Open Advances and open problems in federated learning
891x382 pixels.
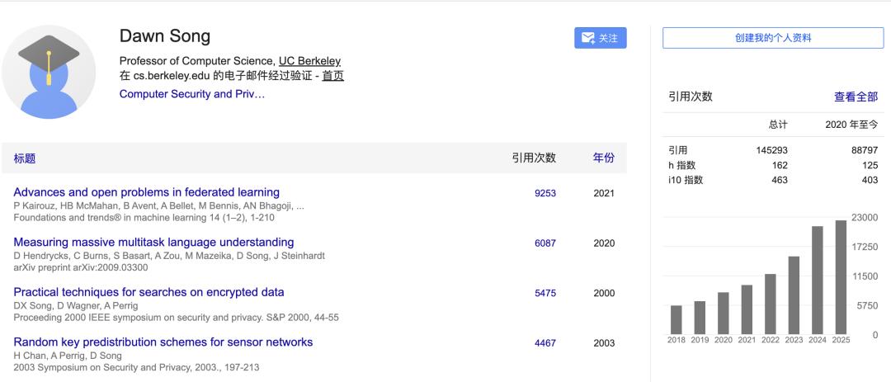pos(147,192)
